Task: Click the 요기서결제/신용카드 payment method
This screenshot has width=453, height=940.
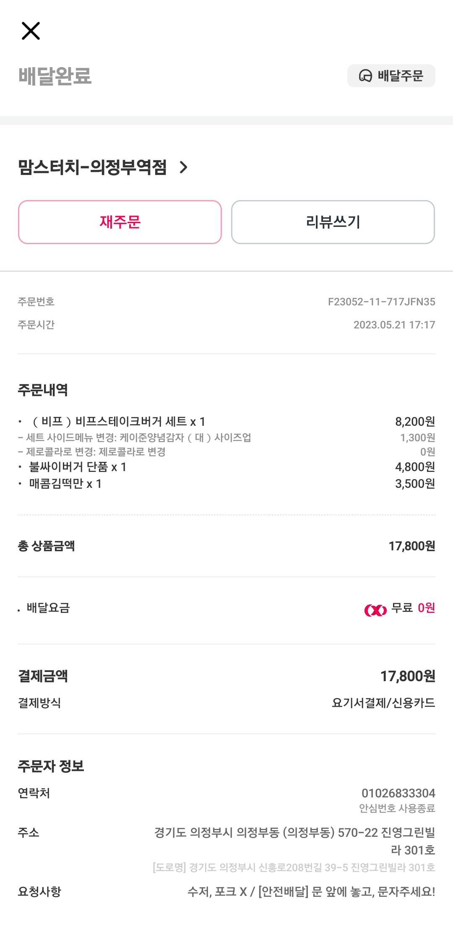Action: pyautogui.click(x=383, y=703)
